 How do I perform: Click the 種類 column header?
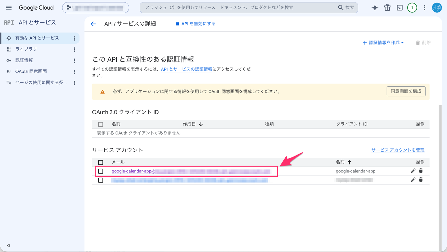pyautogui.click(x=269, y=124)
